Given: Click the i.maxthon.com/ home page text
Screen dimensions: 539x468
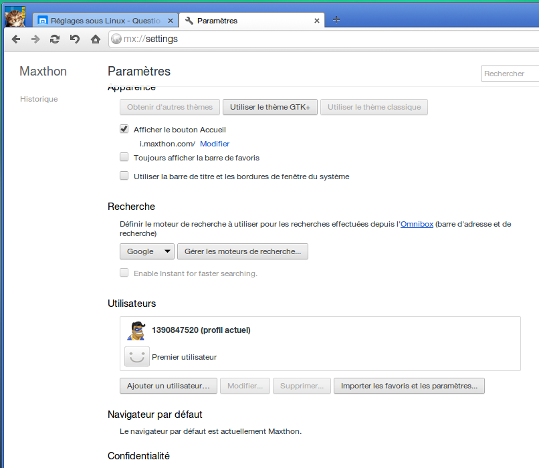Looking at the screenshot, I should coord(167,144).
